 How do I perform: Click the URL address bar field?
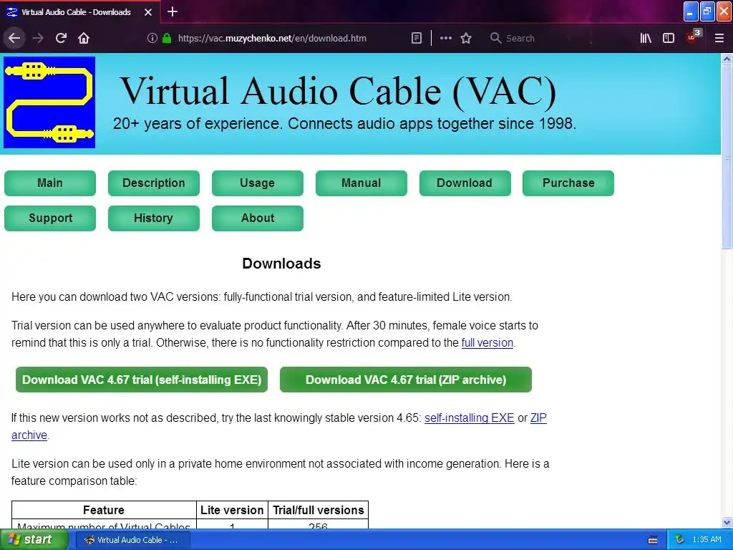[272, 39]
